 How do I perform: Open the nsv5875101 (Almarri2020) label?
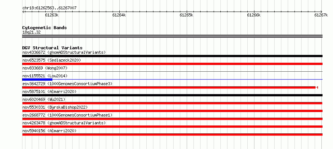point(49,91)
